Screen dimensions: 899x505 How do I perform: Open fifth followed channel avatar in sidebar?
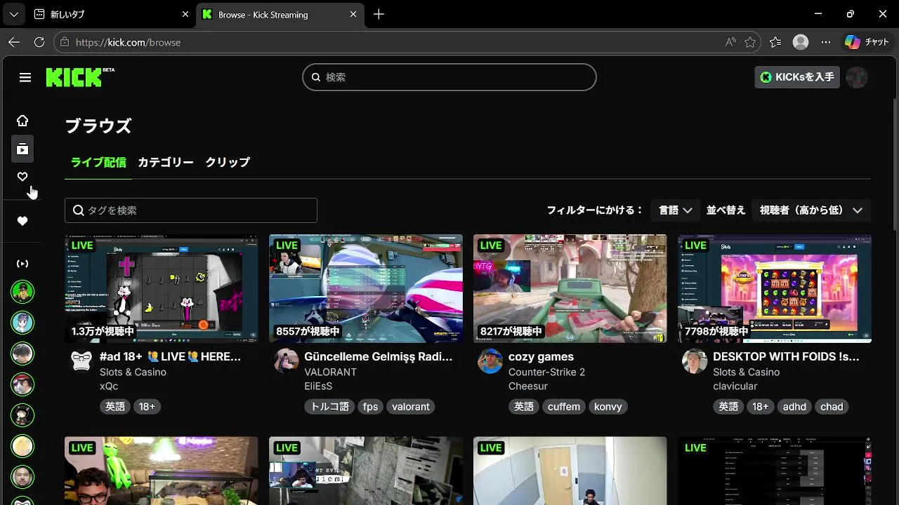[22, 415]
